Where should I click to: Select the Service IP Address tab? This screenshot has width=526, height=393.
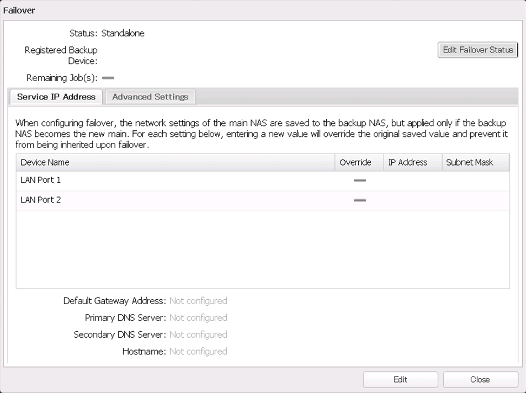(56, 97)
